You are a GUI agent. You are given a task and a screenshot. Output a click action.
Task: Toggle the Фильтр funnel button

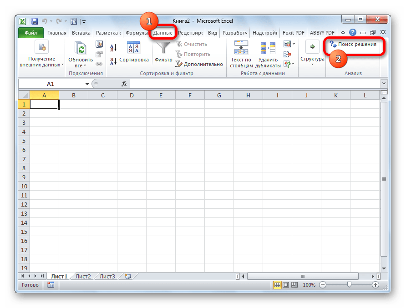coord(163,52)
